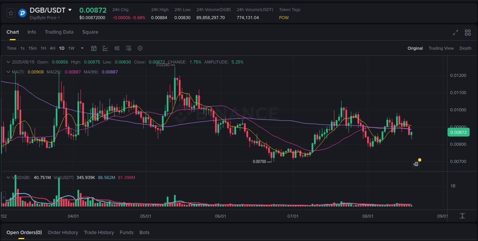Image resolution: width=478 pixels, height=241 pixels.
Task: Collapse the moving averages row chevron
Action: coord(8,72)
